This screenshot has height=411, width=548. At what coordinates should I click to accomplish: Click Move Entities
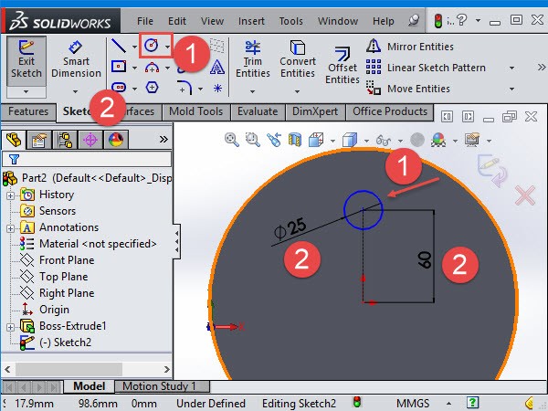408,89
